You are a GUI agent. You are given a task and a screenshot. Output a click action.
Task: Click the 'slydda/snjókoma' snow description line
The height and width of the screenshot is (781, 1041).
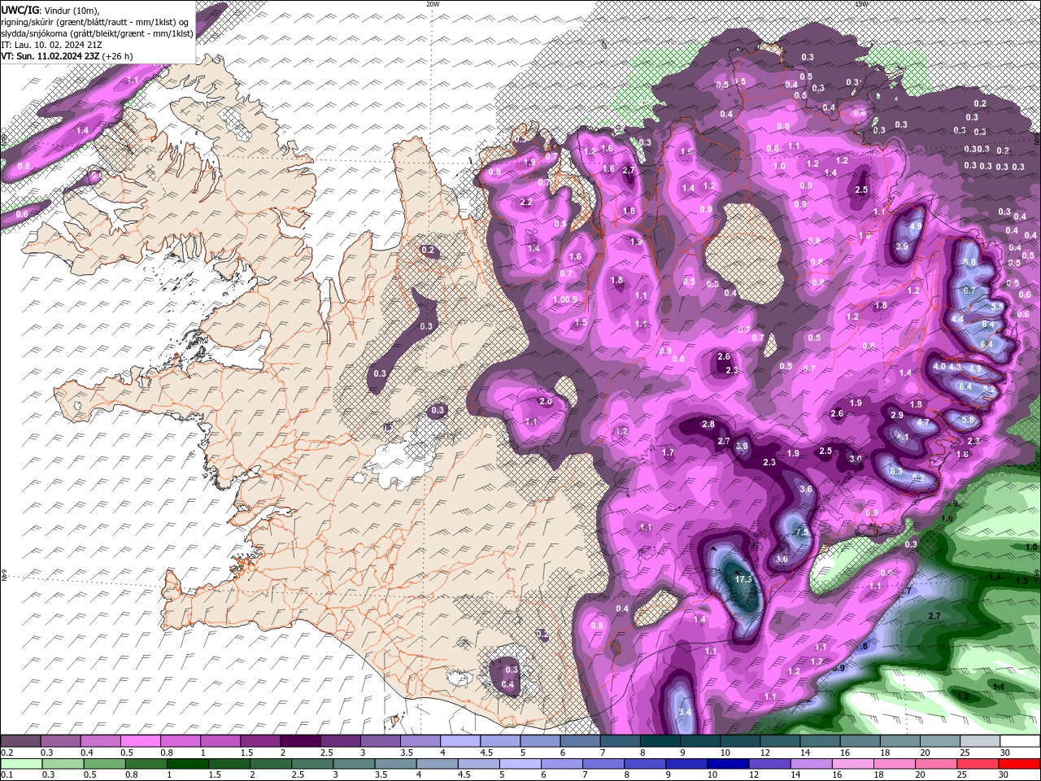pos(97,33)
